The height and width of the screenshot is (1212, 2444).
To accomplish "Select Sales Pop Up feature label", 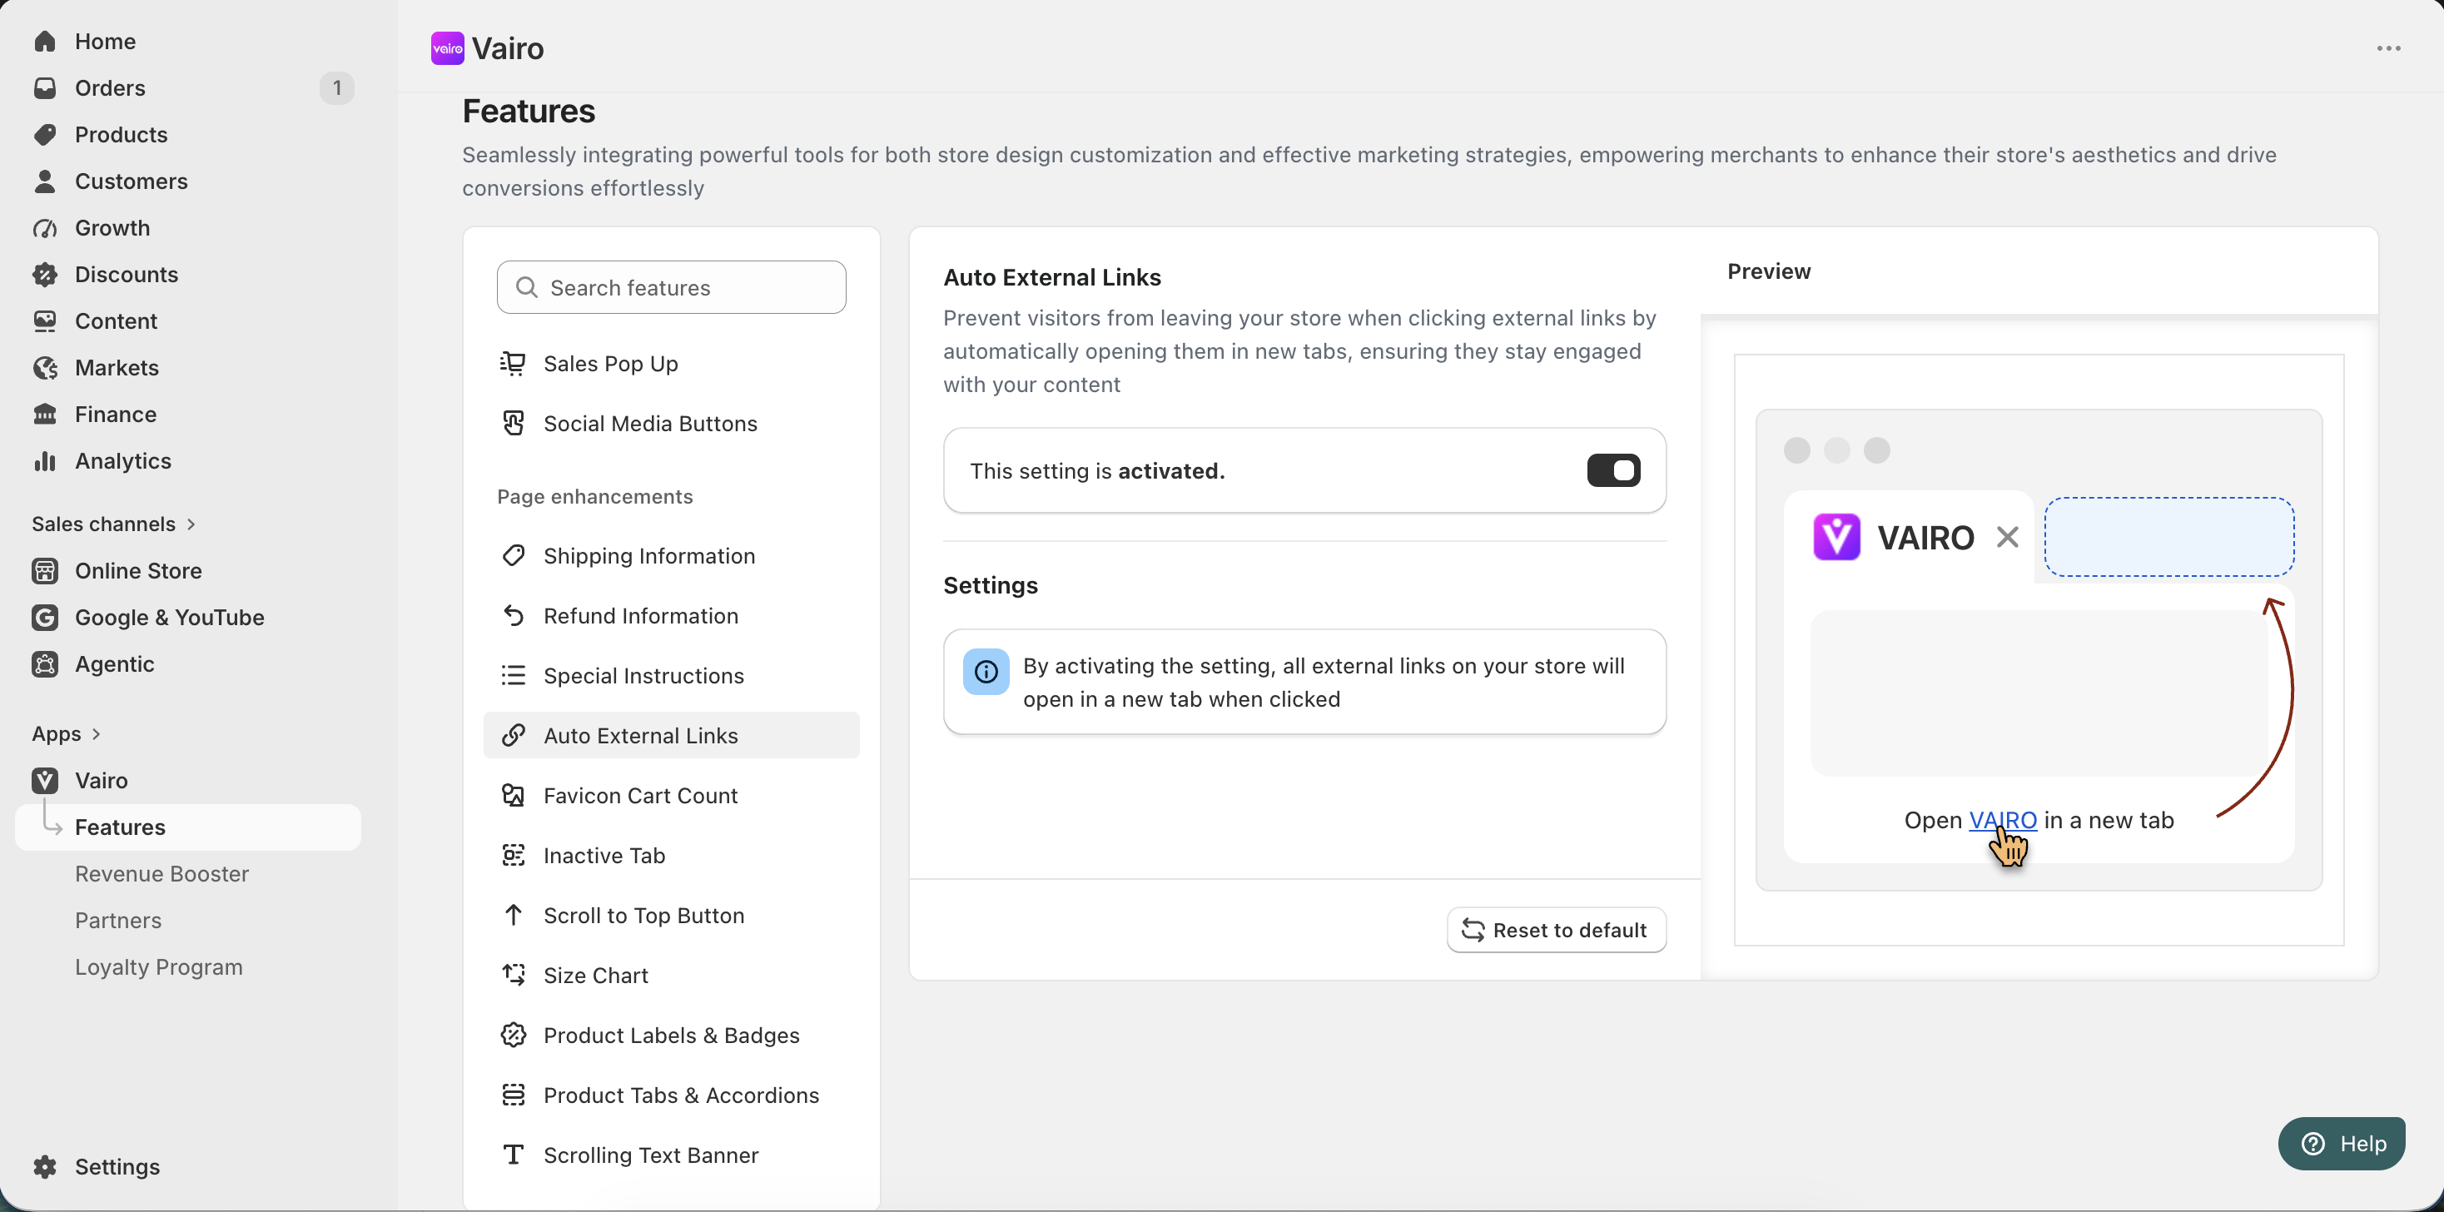I will (x=611, y=364).
